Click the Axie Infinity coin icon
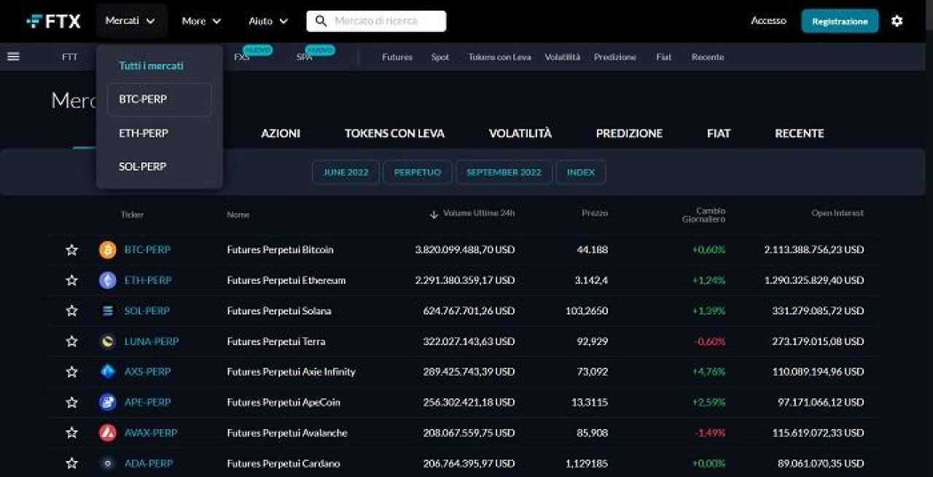This screenshot has height=477, width=933. tap(108, 371)
